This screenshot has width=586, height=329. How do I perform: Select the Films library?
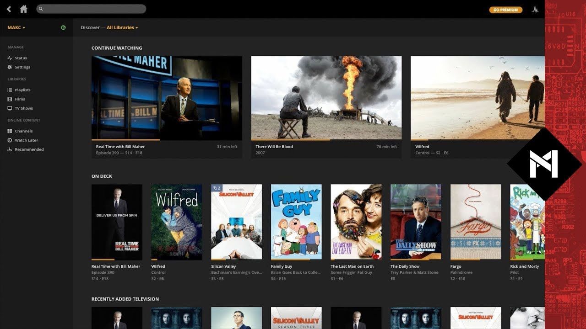20,99
